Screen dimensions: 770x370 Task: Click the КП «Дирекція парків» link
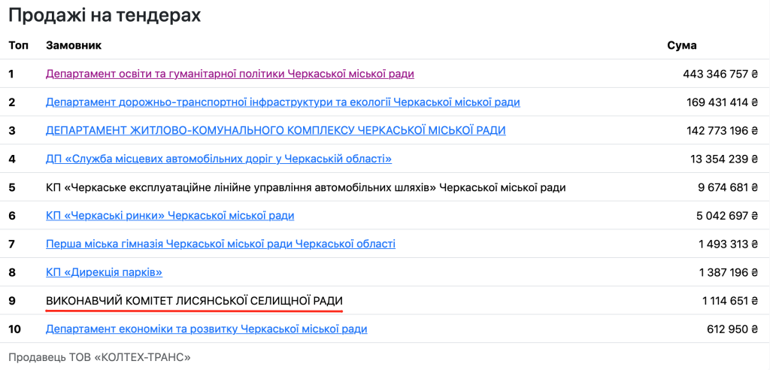click(x=104, y=272)
